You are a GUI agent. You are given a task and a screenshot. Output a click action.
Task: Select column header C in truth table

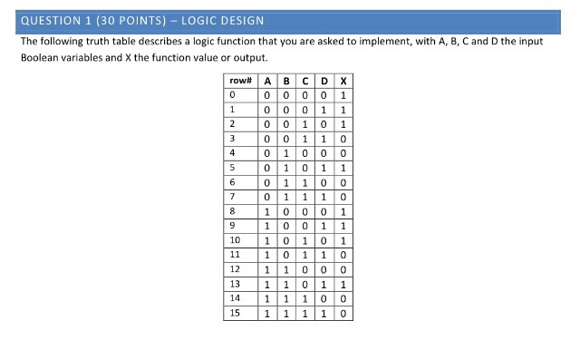point(305,81)
